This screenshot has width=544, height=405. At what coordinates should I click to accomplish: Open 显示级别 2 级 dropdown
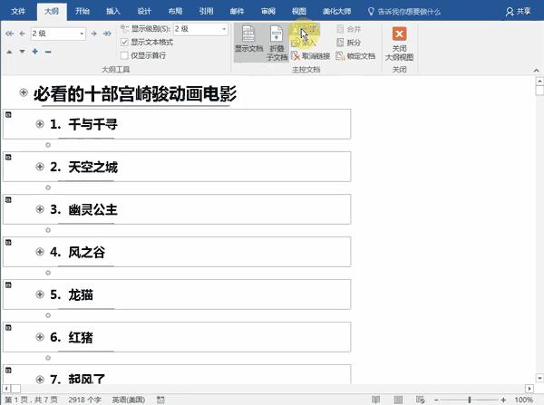224,29
